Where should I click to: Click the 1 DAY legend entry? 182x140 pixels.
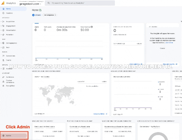coord(160,98)
